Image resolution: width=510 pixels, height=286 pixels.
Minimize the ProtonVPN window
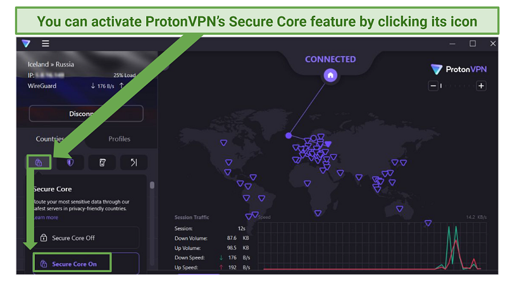tap(452, 44)
